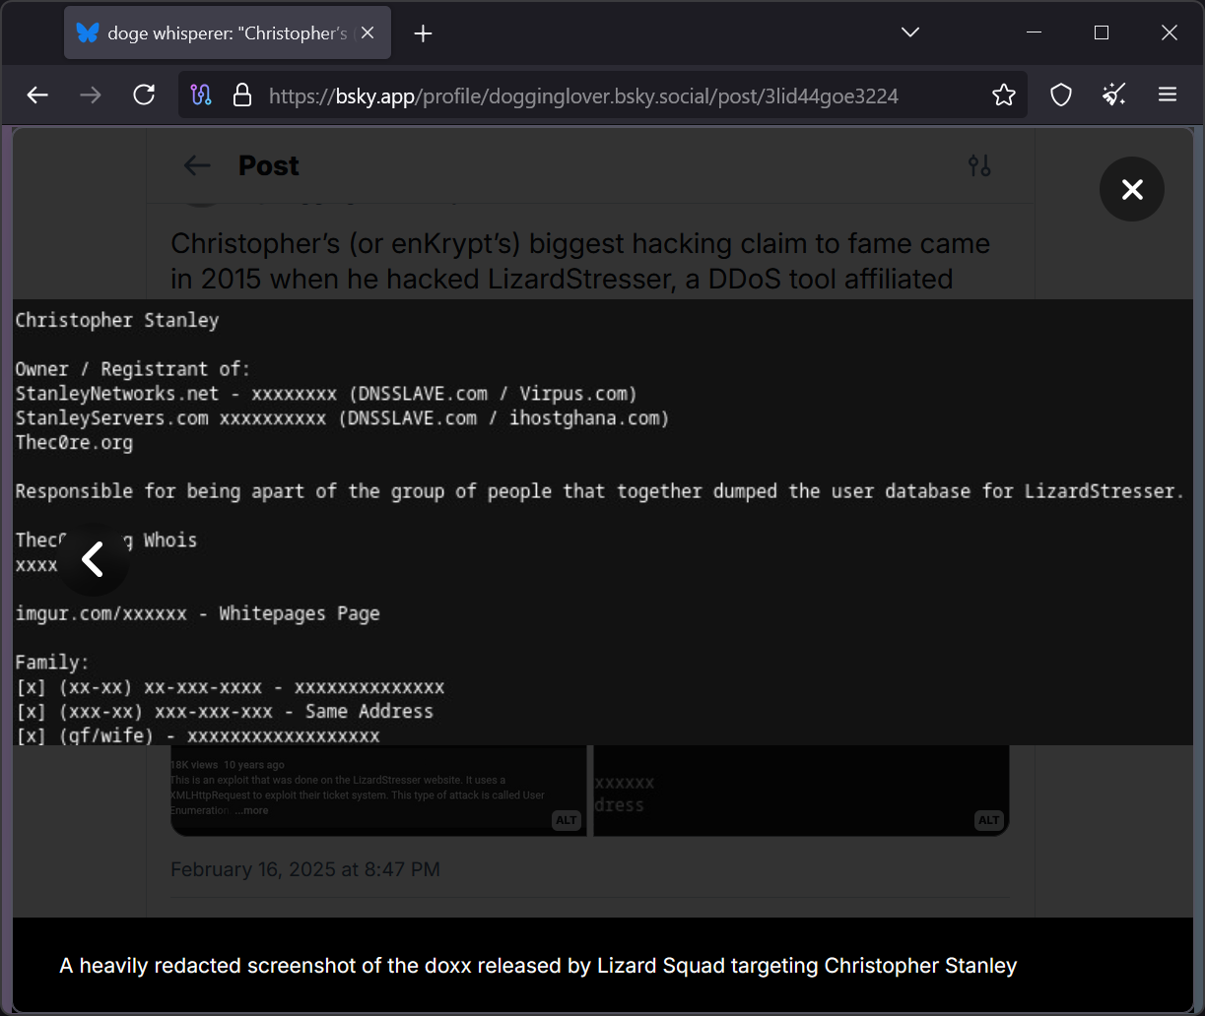Show ALT text on the left image thumbnail

pyautogui.click(x=567, y=820)
